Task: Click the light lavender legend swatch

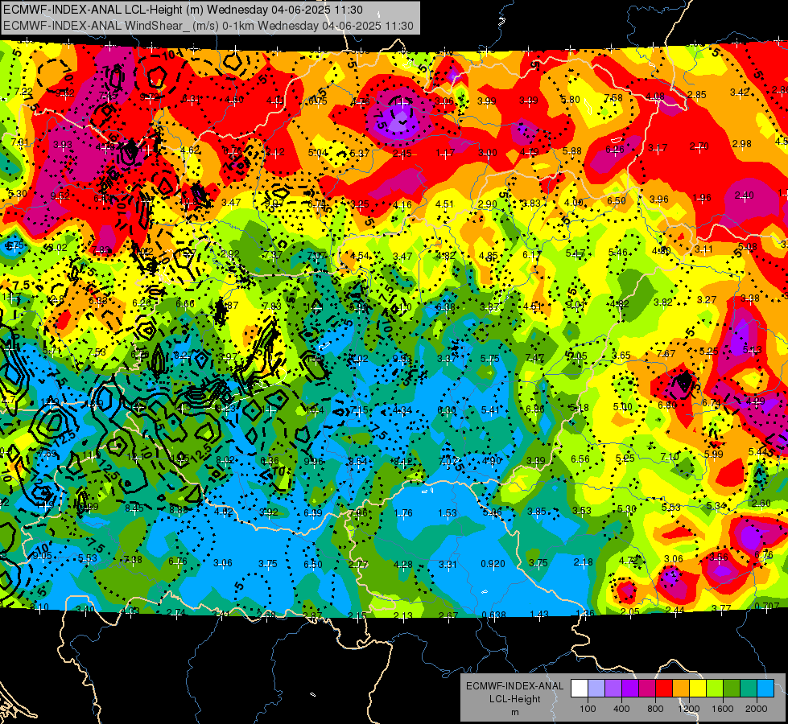Action: (596, 689)
